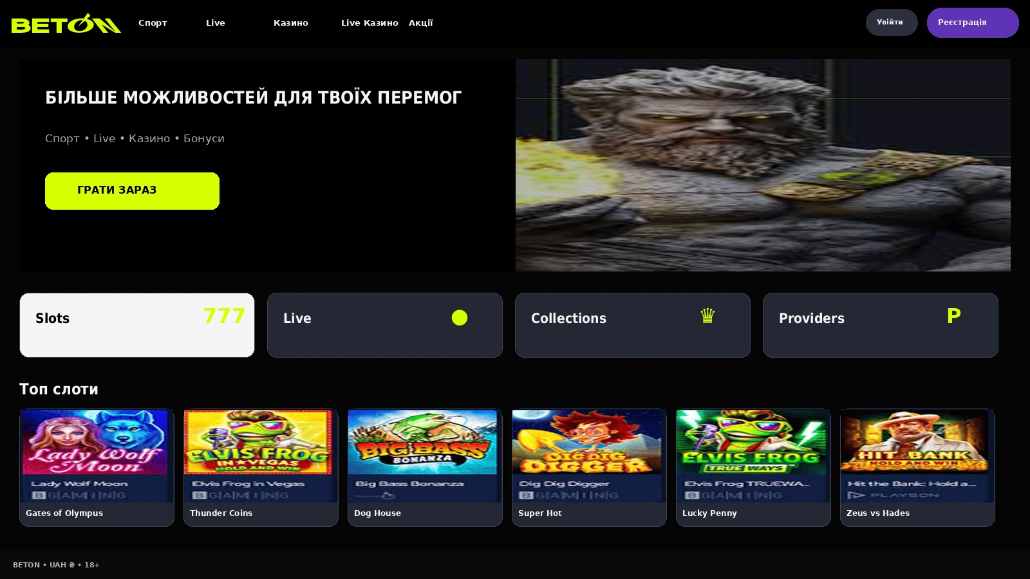Open the Live menu item in header
The height and width of the screenshot is (579, 1030).
[216, 23]
